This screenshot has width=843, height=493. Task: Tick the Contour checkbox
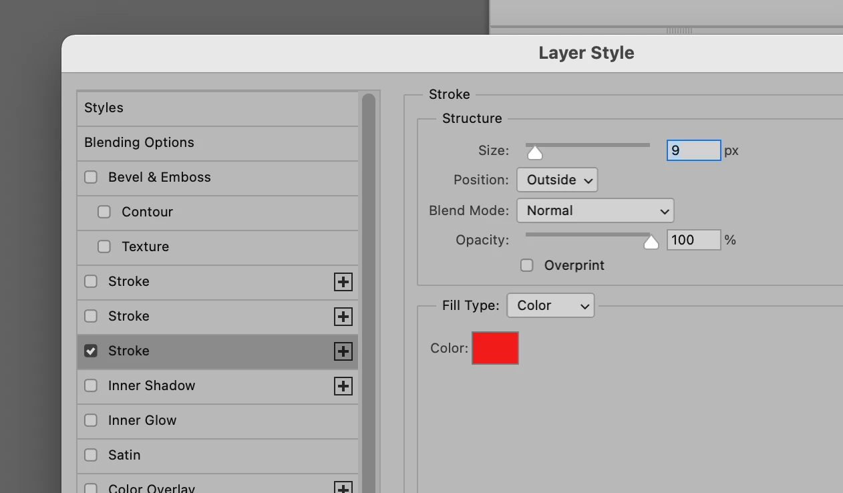(104, 212)
